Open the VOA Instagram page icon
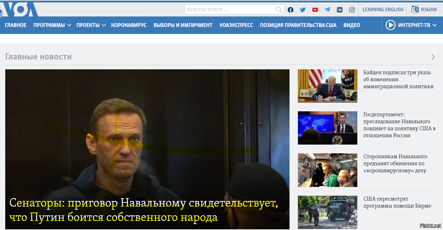 (352, 10)
